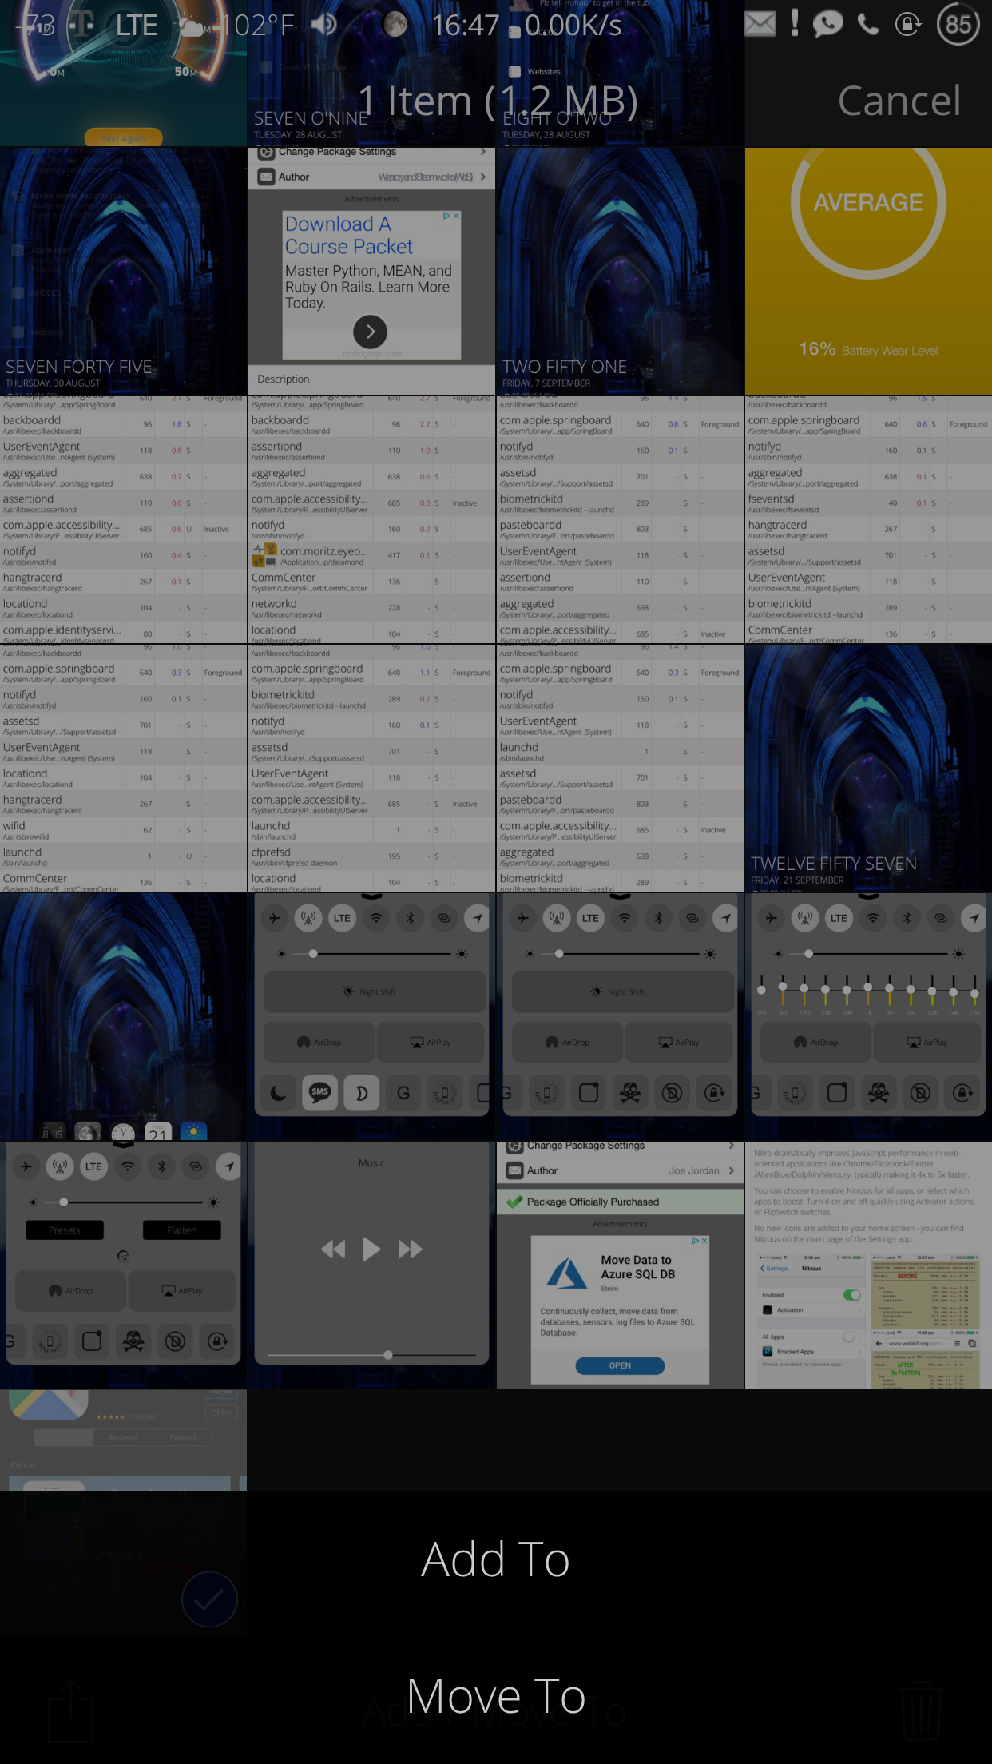Open process list thumbnail containing cfprefsd

[371, 768]
